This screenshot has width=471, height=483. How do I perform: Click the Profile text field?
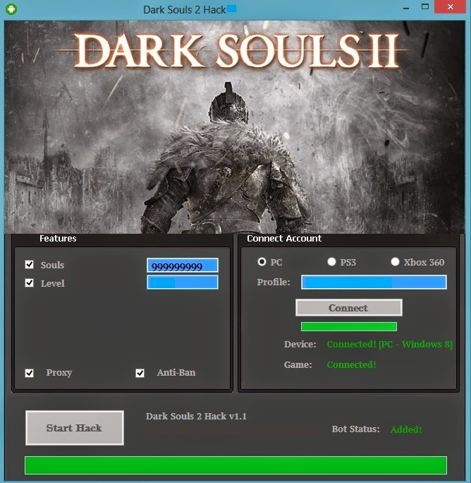coord(374,282)
